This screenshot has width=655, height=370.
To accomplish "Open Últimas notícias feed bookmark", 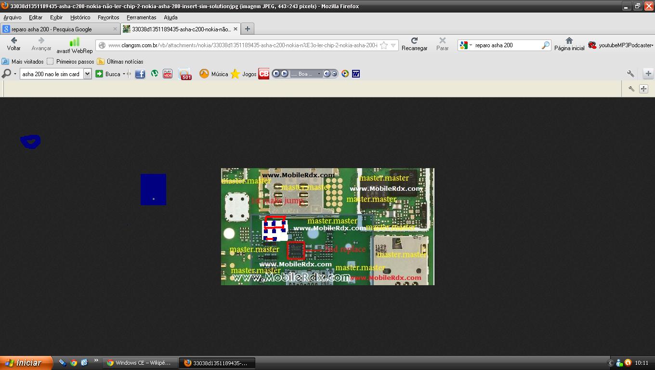I will pos(120,62).
